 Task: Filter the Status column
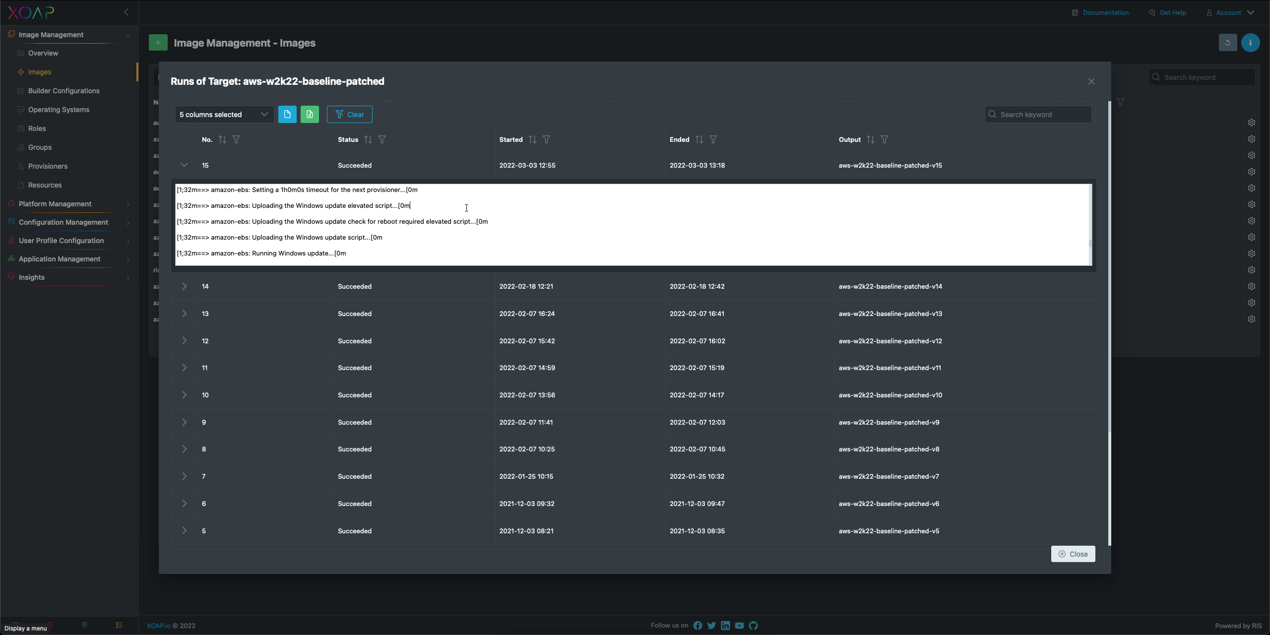point(382,140)
